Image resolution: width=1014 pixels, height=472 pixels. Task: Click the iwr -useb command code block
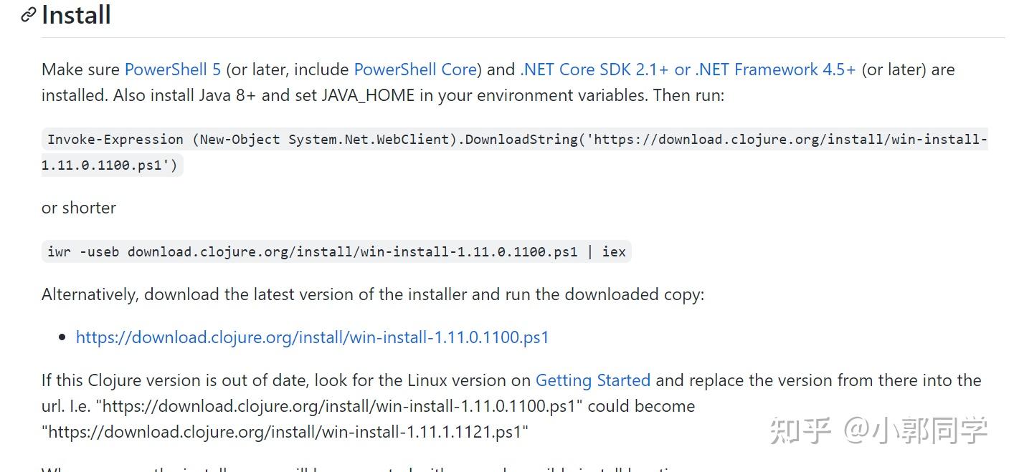click(x=336, y=251)
